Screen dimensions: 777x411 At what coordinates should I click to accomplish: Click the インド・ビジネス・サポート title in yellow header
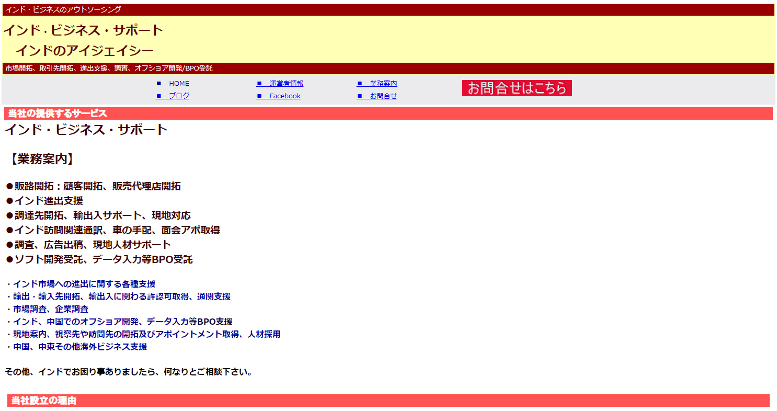tap(84, 30)
